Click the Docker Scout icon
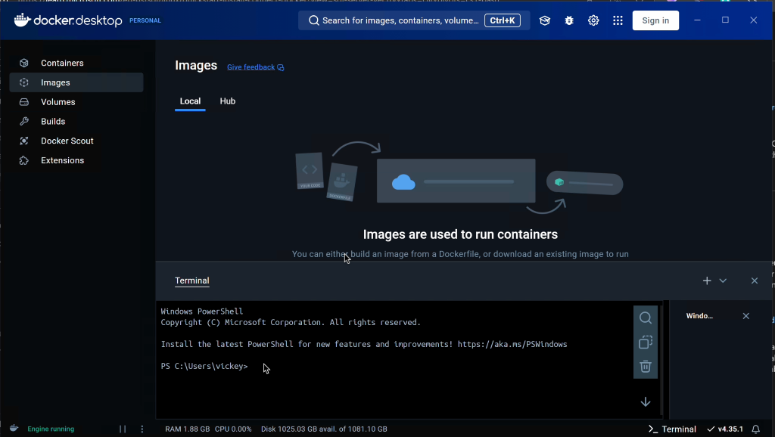775x437 pixels. pos(23,141)
